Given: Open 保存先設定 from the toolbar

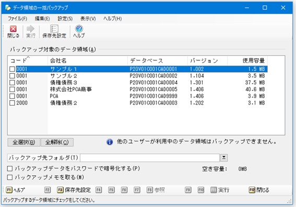Looking at the screenshot, I should pyautogui.click(x=54, y=32).
